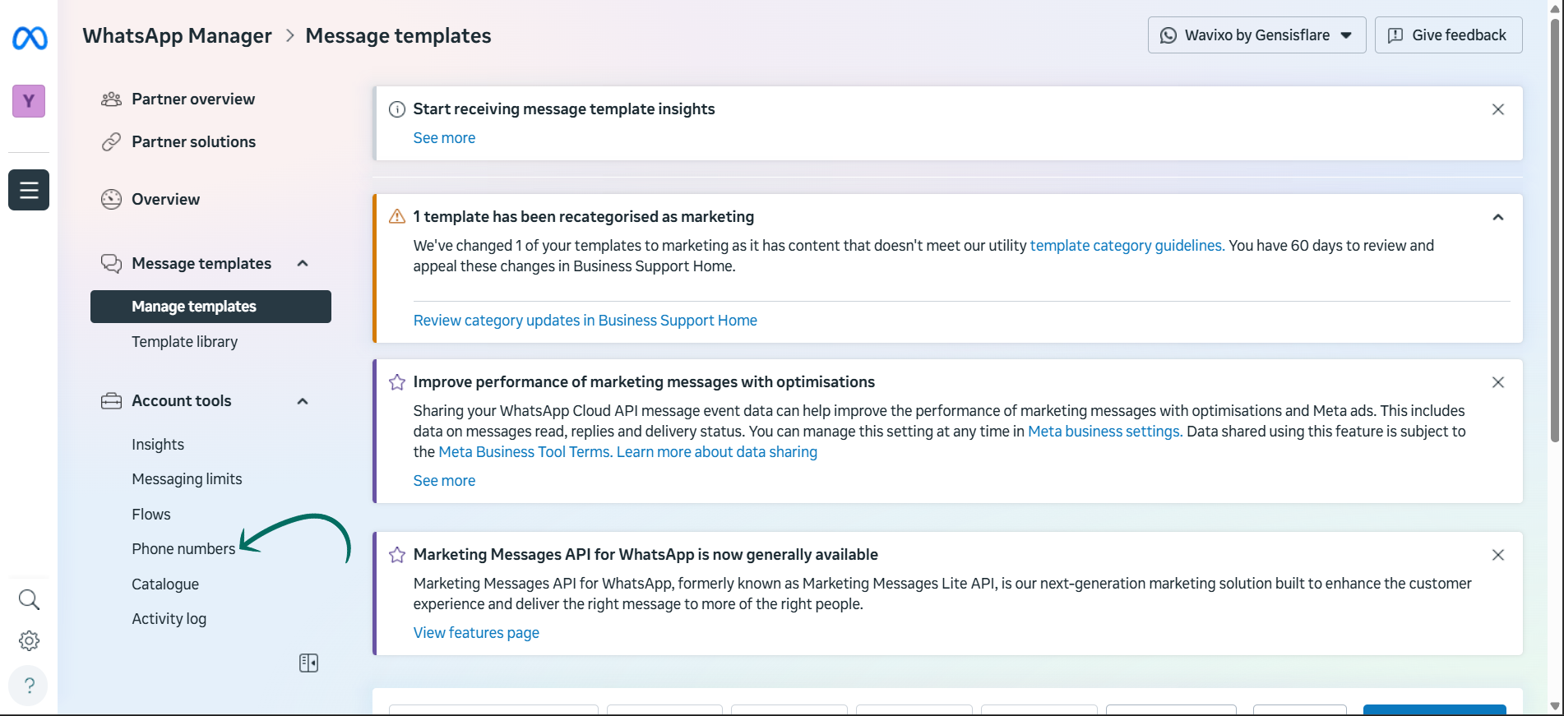Collapse the recategorised as marketing alert
Viewport: 1564px width, 716px height.
[x=1497, y=217]
